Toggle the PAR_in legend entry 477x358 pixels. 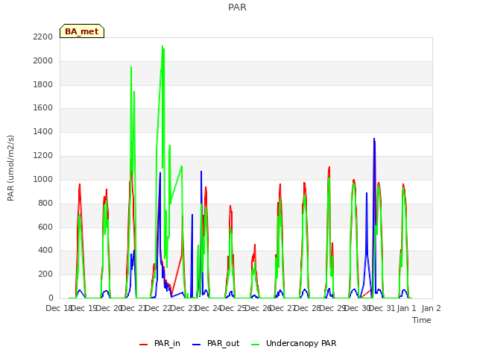[x=159, y=343]
